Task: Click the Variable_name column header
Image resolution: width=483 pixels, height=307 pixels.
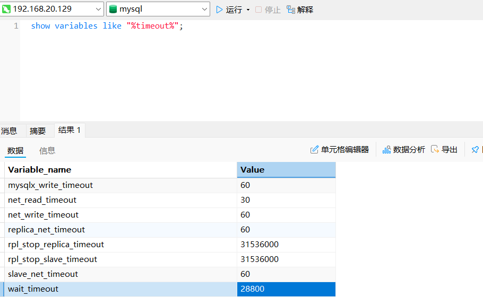Action: pos(120,170)
